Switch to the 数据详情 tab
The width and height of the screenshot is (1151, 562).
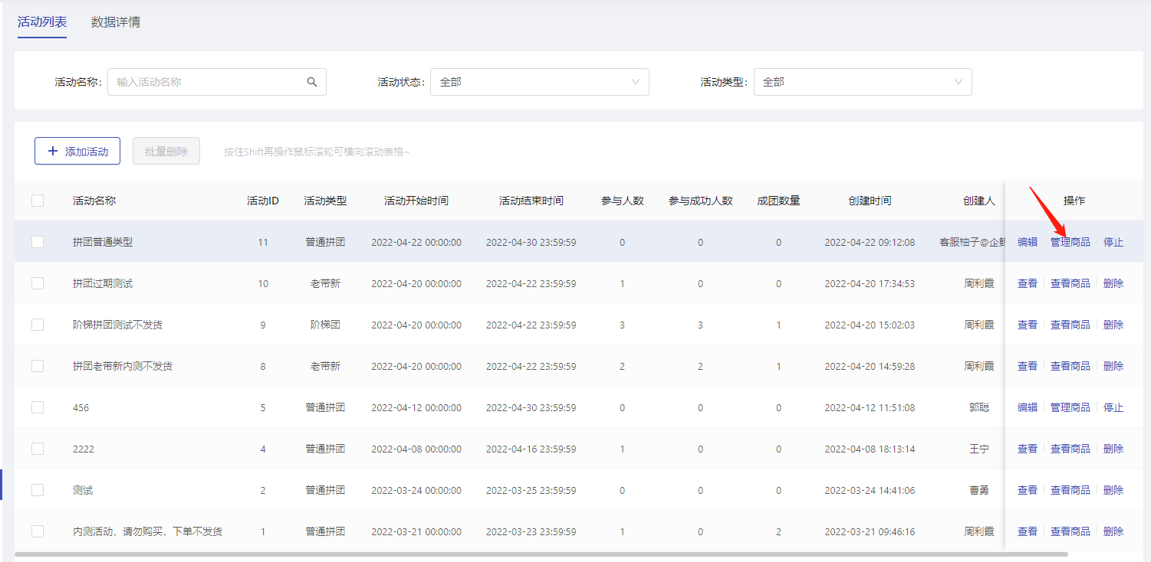(116, 22)
